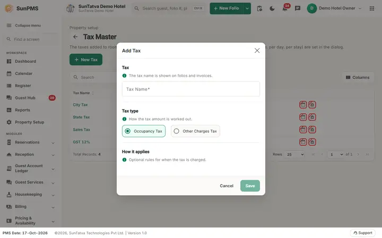Open Demo Hotel Owner account menu

[334, 8]
